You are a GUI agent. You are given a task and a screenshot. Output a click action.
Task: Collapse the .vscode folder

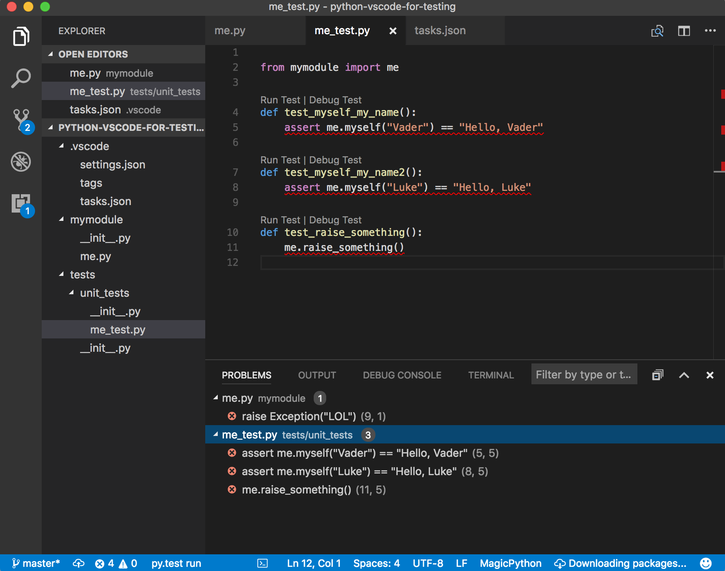coord(61,146)
